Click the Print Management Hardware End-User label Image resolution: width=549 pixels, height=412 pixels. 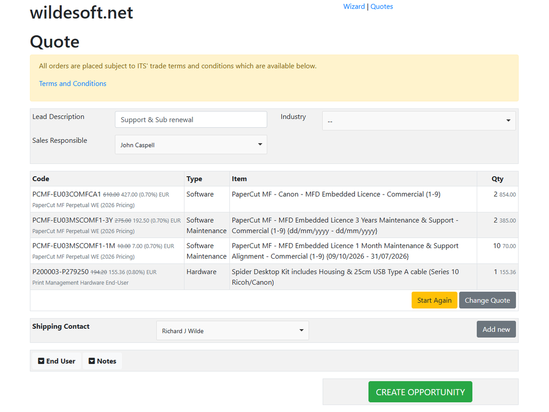point(81,282)
